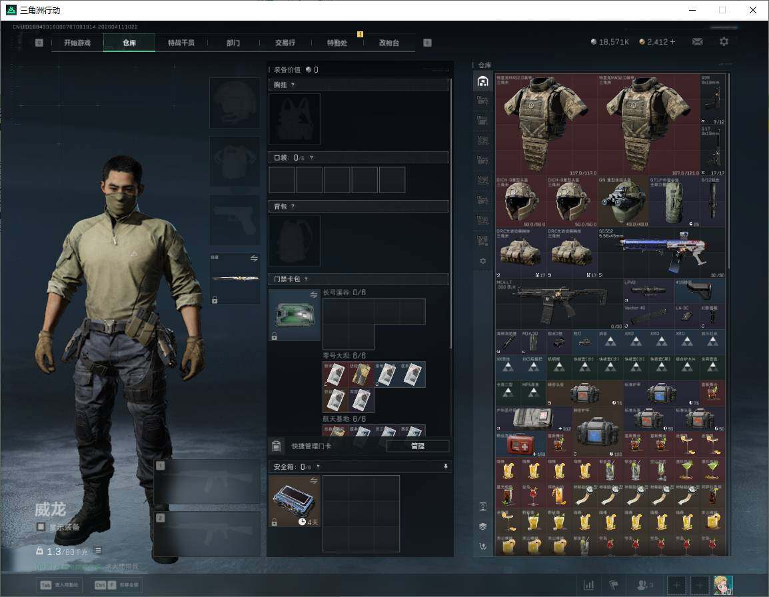
Task: Click the swap icon on melee slot
Action: [x=254, y=259]
